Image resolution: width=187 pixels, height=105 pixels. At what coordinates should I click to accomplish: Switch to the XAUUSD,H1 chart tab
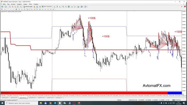pos(59,98)
